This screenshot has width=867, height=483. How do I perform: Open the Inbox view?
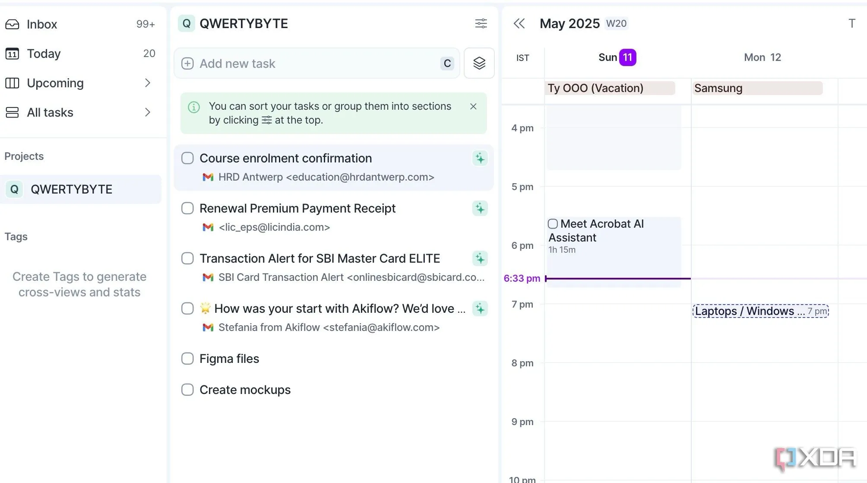tap(81, 24)
